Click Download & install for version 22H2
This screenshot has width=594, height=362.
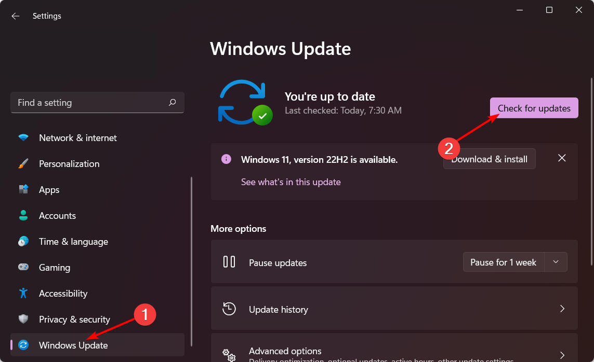(489, 159)
